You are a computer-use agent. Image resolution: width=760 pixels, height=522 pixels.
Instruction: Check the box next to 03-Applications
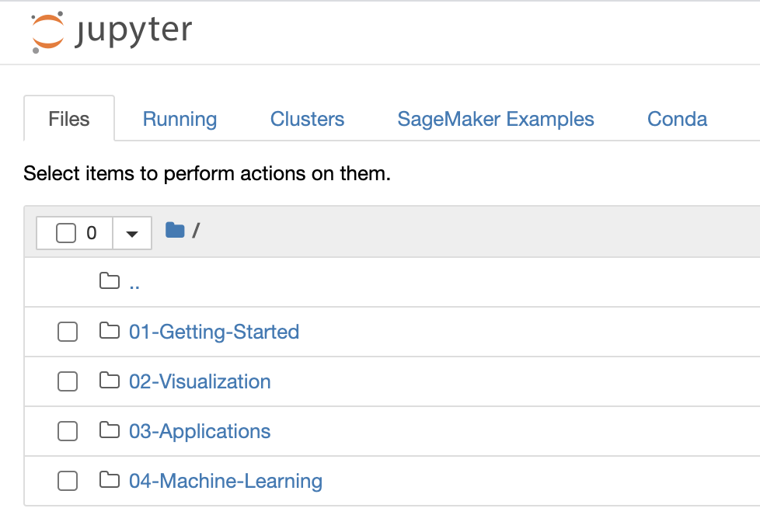click(68, 430)
